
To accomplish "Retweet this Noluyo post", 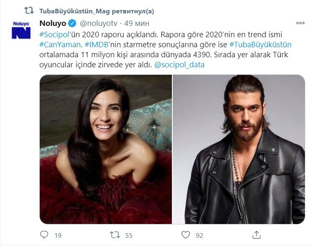I will point(114,235).
